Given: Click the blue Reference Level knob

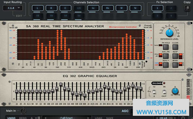Looking at the screenshot, I should point(170,32).
